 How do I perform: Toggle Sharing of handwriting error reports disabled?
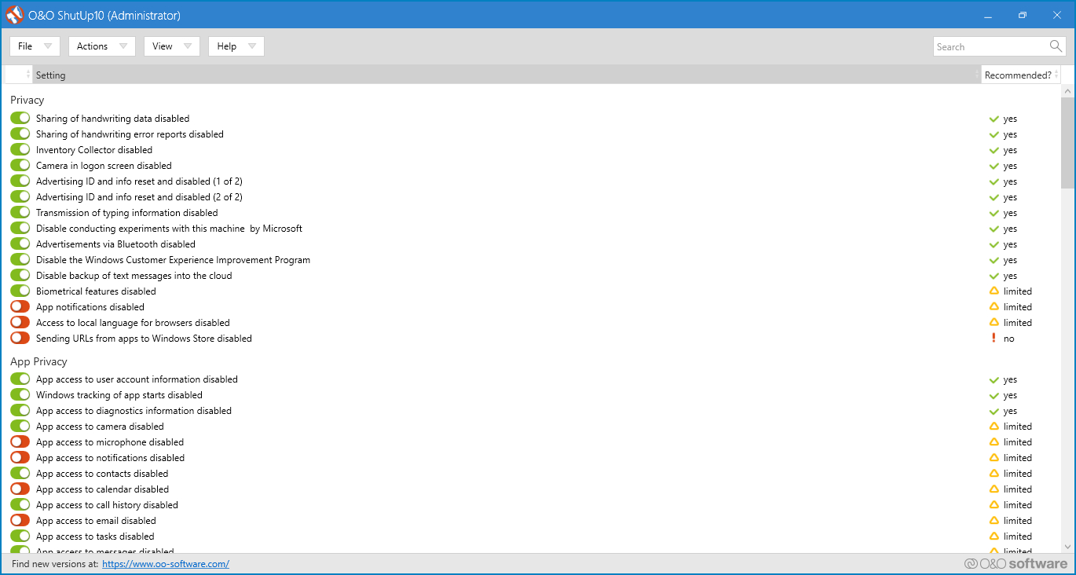tap(20, 134)
